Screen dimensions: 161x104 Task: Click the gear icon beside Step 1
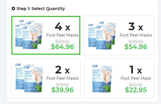click(13, 9)
